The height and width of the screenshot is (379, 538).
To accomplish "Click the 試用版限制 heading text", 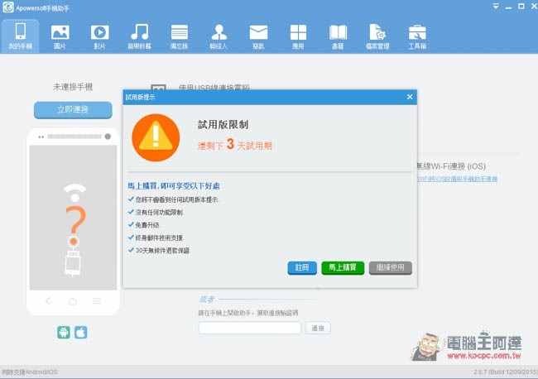I will (x=223, y=124).
